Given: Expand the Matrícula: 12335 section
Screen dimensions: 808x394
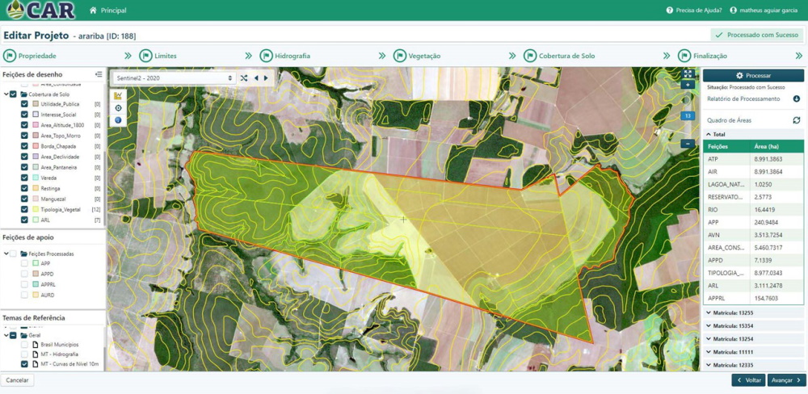Looking at the screenshot, I should point(753,365).
